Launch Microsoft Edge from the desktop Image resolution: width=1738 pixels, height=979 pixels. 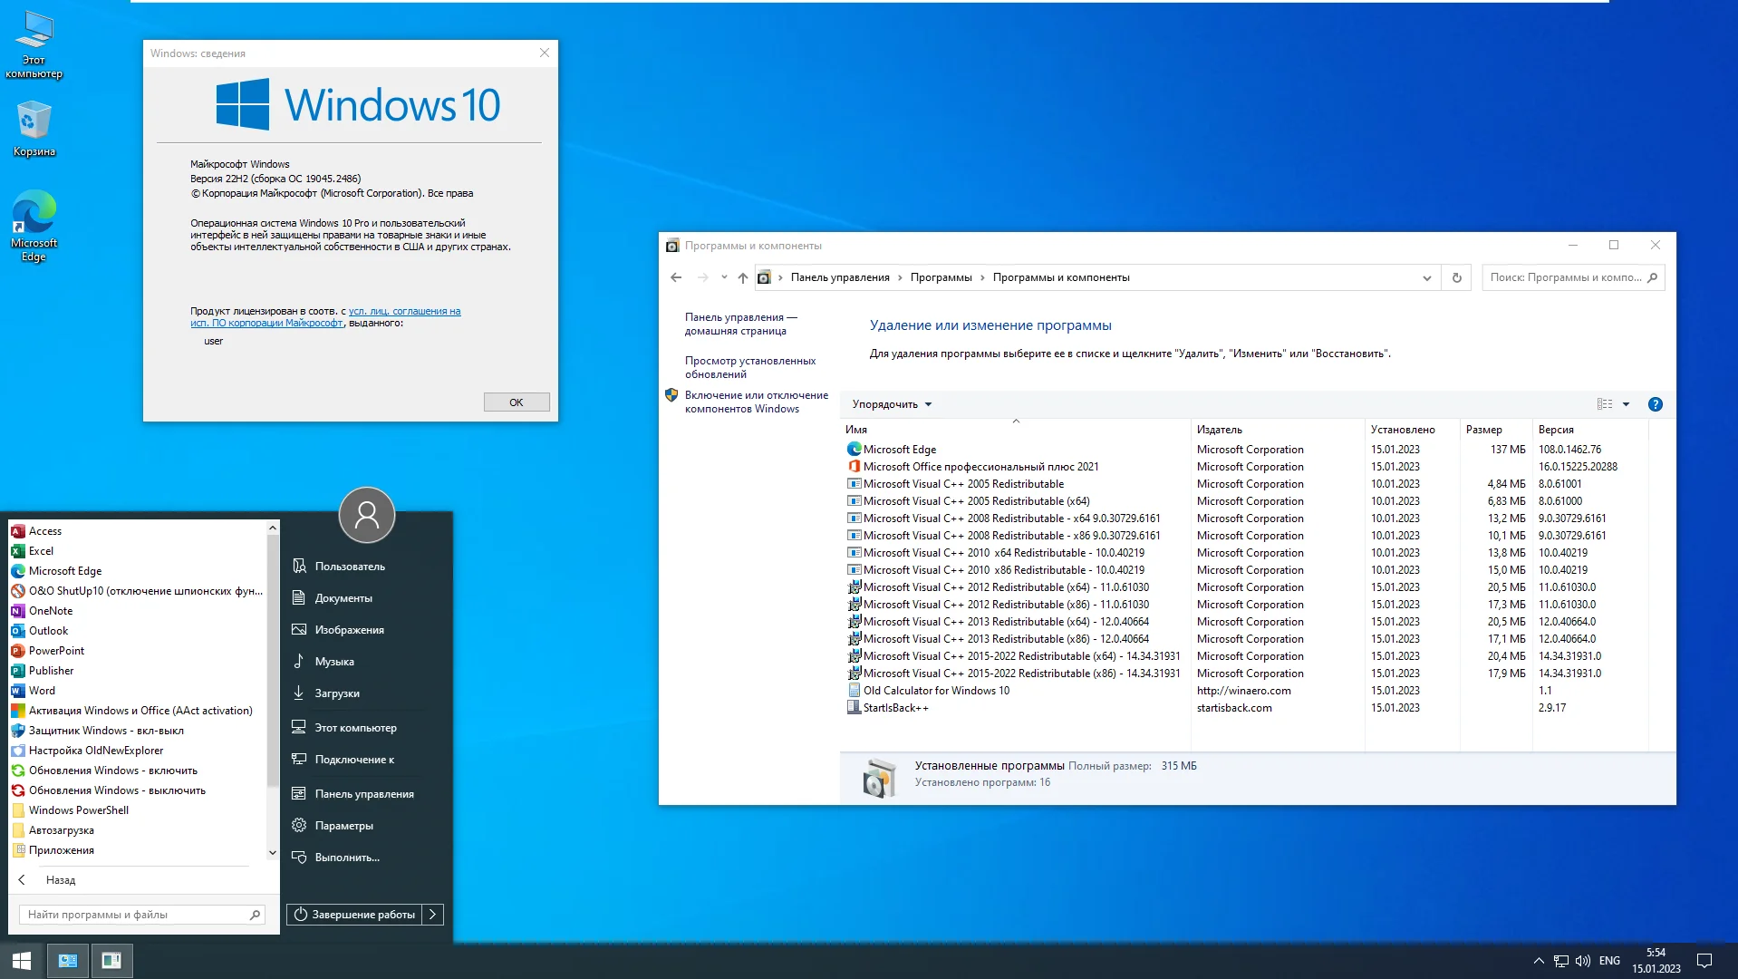point(34,226)
